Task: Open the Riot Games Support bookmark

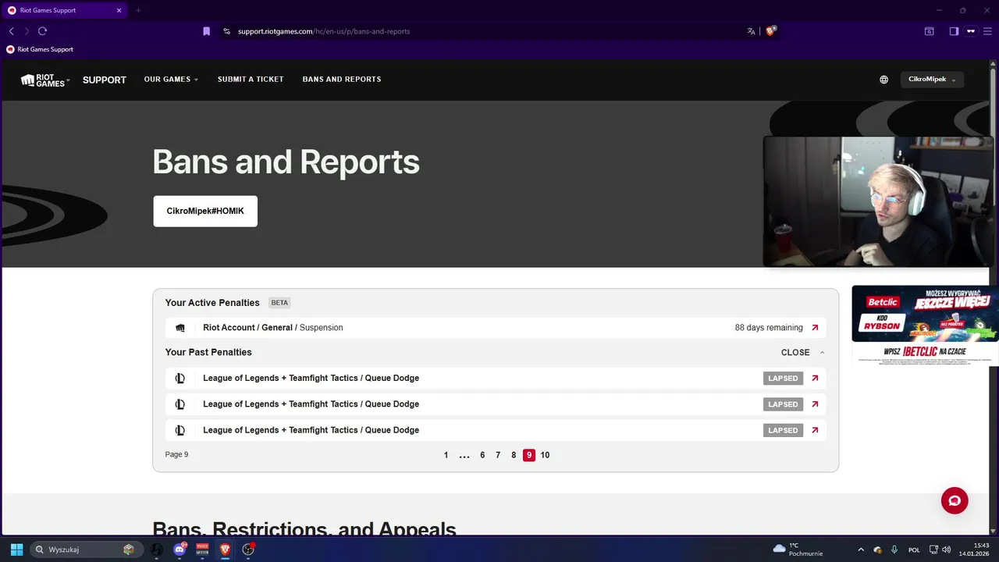Action: pos(40,49)
